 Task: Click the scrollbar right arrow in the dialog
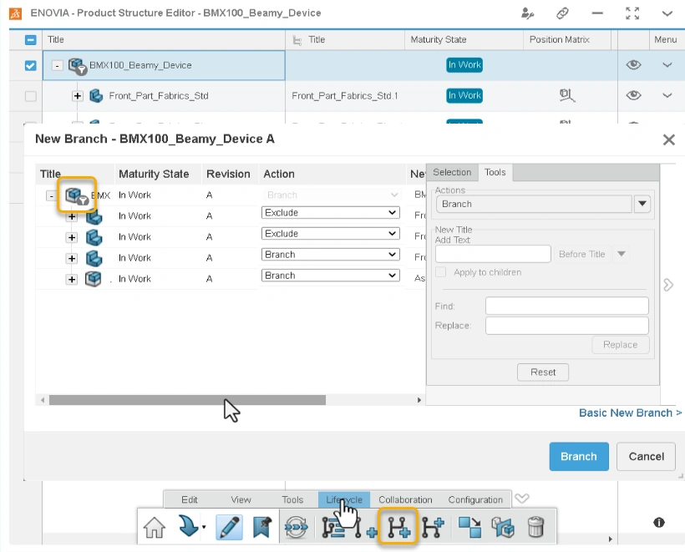[x=419, y=400]
